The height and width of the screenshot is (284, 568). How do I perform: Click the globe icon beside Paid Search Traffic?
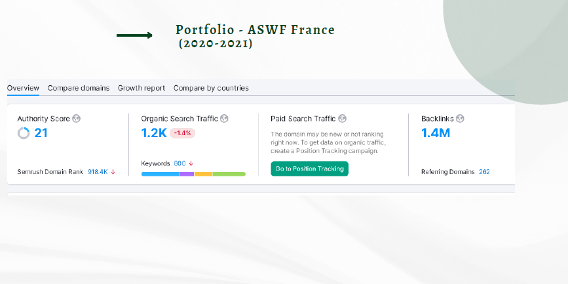[x=343, y=119]
